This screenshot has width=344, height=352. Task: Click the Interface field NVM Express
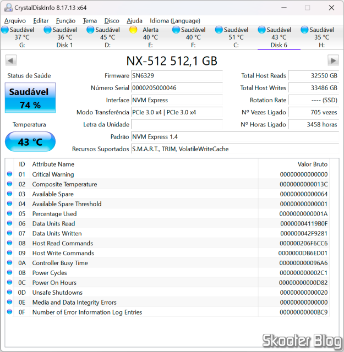(177, 100)
